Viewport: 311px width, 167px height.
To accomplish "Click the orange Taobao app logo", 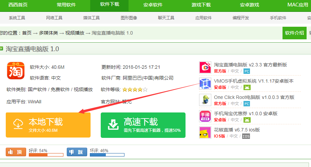I will [x=16, y=70].
